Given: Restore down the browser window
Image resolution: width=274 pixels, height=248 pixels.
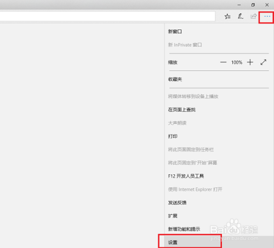Looking at the screenshot, I should click(253, 5).
